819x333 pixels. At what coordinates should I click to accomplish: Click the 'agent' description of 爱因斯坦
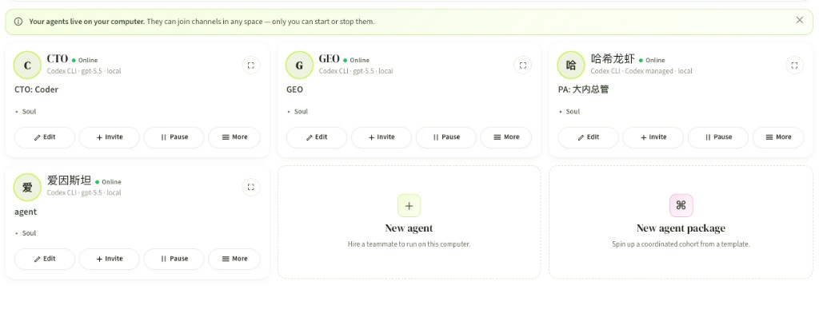[x=26, y=212]
